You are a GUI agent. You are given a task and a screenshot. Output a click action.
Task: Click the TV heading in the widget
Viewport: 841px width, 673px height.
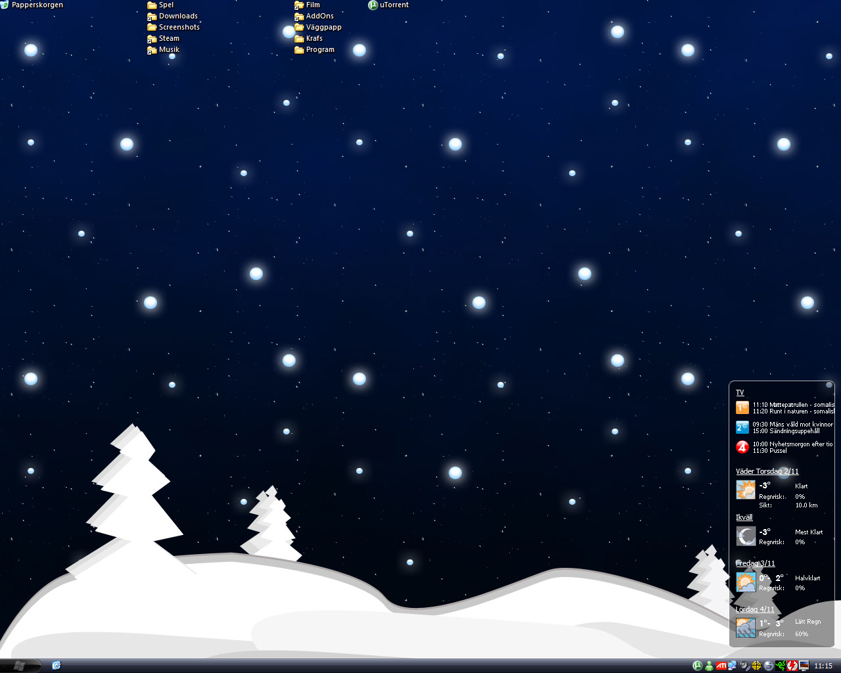[x=740, y=392]
